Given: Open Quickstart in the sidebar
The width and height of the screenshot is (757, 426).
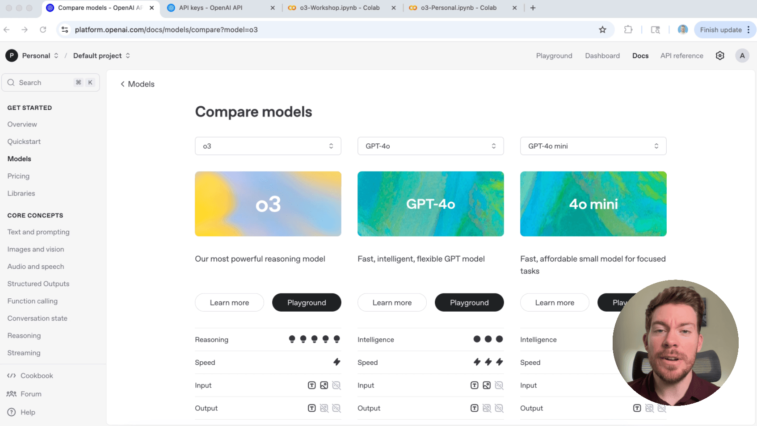Looking at the screenshot, I should coord(24,142).
